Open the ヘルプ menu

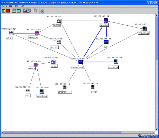tap(22, 6)
